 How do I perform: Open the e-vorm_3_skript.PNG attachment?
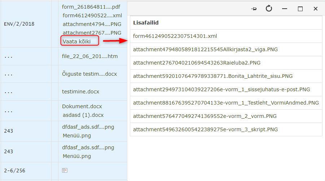(205, 129)
